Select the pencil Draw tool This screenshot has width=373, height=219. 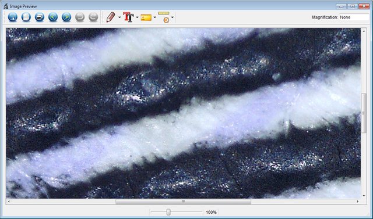click(x=111, y=17)
